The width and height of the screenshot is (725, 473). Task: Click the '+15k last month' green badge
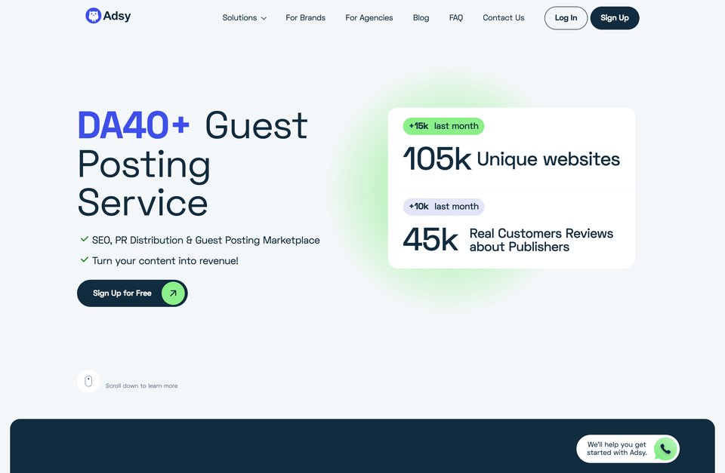[443, 126]
